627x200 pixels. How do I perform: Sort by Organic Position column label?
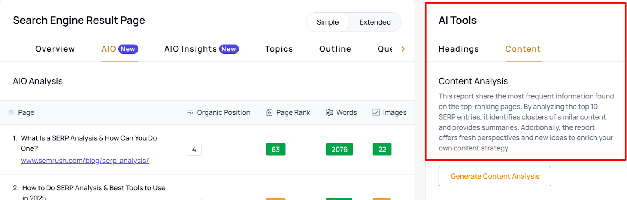pyautogui.click(x=223, y=112)
